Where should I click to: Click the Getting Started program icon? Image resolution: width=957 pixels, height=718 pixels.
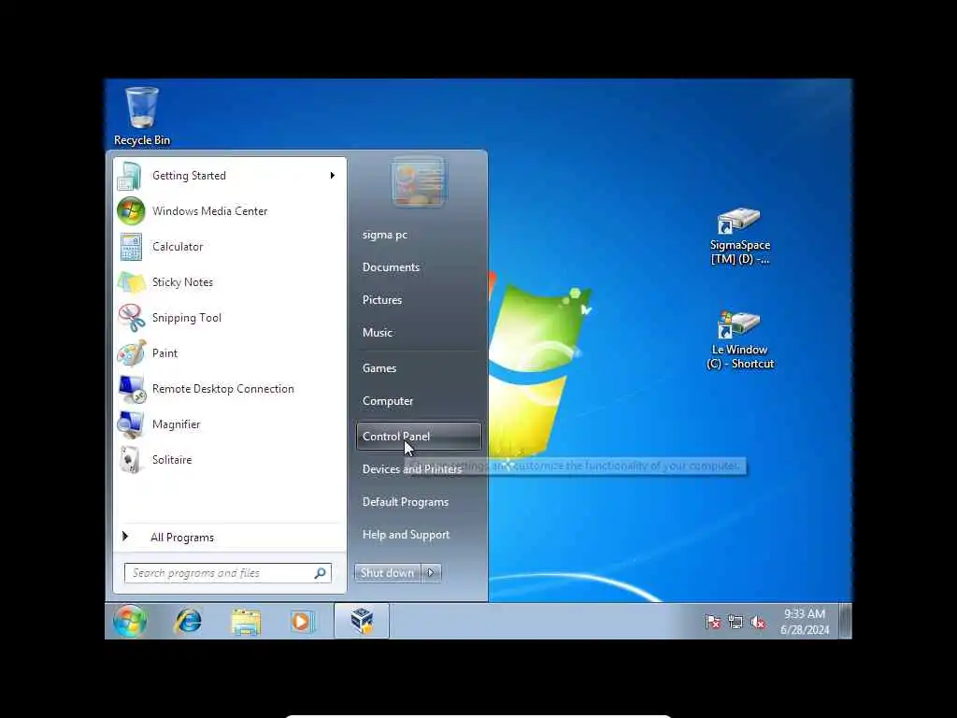(x=130, y=176)
